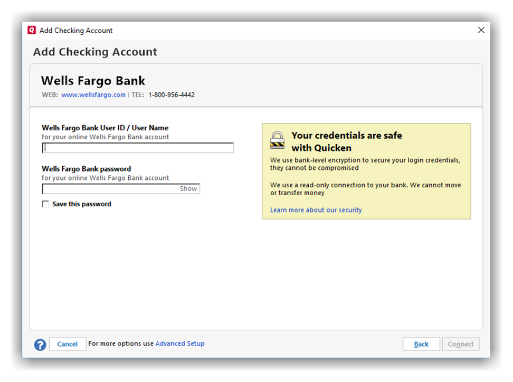The height and width of the screenshot is (382, 513).
Task: Click the Quicken logo in title bar
Action: tap(32, 31)
